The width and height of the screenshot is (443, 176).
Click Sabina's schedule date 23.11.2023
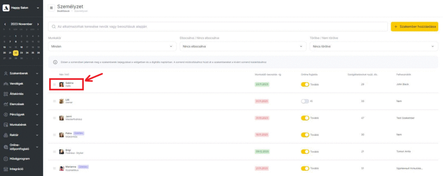[262, 84]
